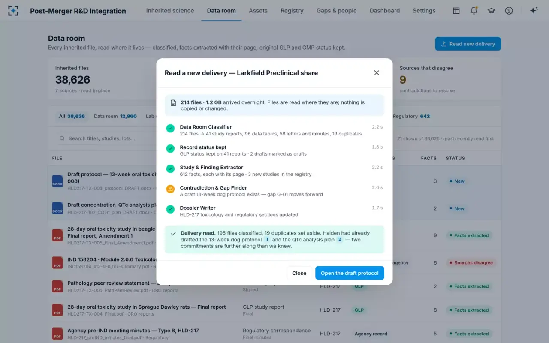Click the PDF icon for the Sprague Dawley rats report
Screen dimensions: 549x343
(57, 310)
